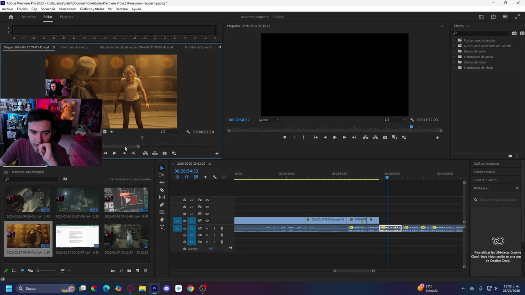Hide track V2 using its eye icon
Viewport: 525px width, 295px height.
[x=207, y=213]
